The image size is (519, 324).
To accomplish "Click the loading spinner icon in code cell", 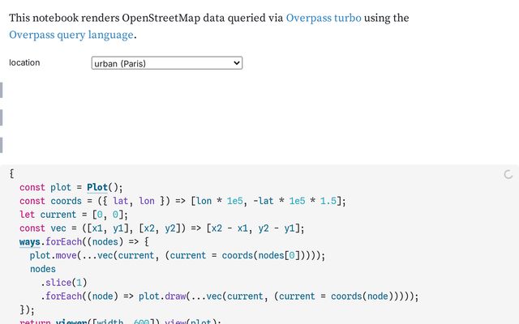I will pos(508,174).
